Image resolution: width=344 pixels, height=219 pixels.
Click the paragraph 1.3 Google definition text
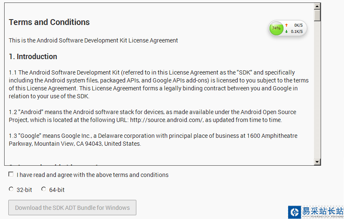(153, 139)
